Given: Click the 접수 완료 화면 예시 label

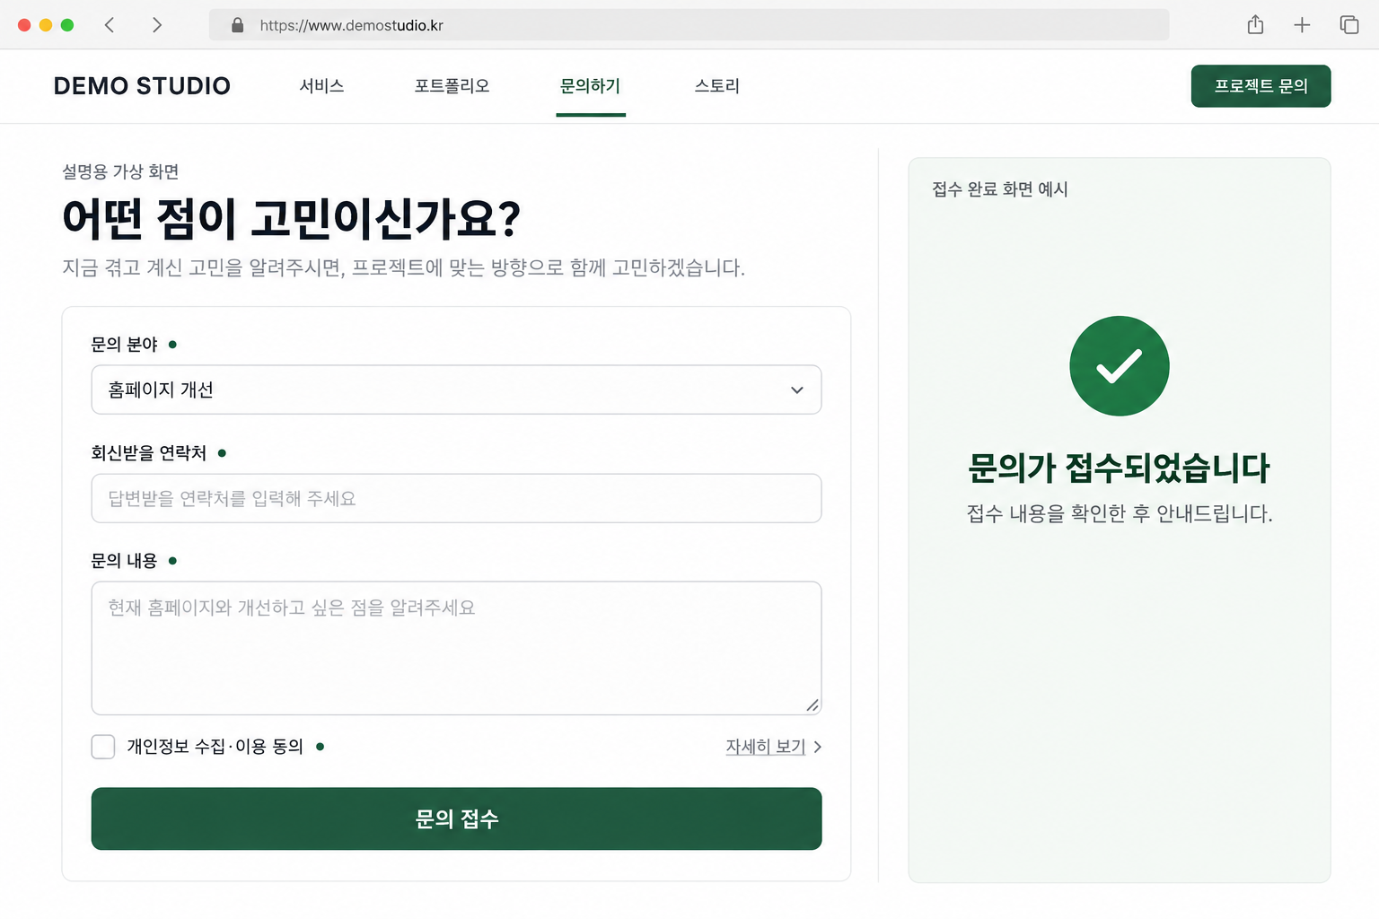Looking at the screenshot, I should 1000,189.
